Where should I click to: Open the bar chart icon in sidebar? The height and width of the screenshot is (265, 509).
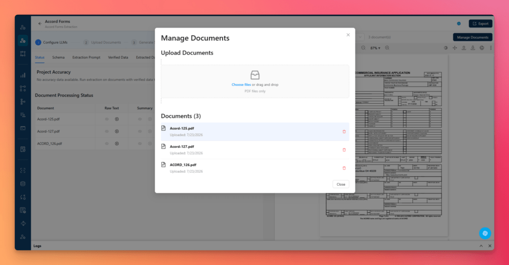coord(23,75)
